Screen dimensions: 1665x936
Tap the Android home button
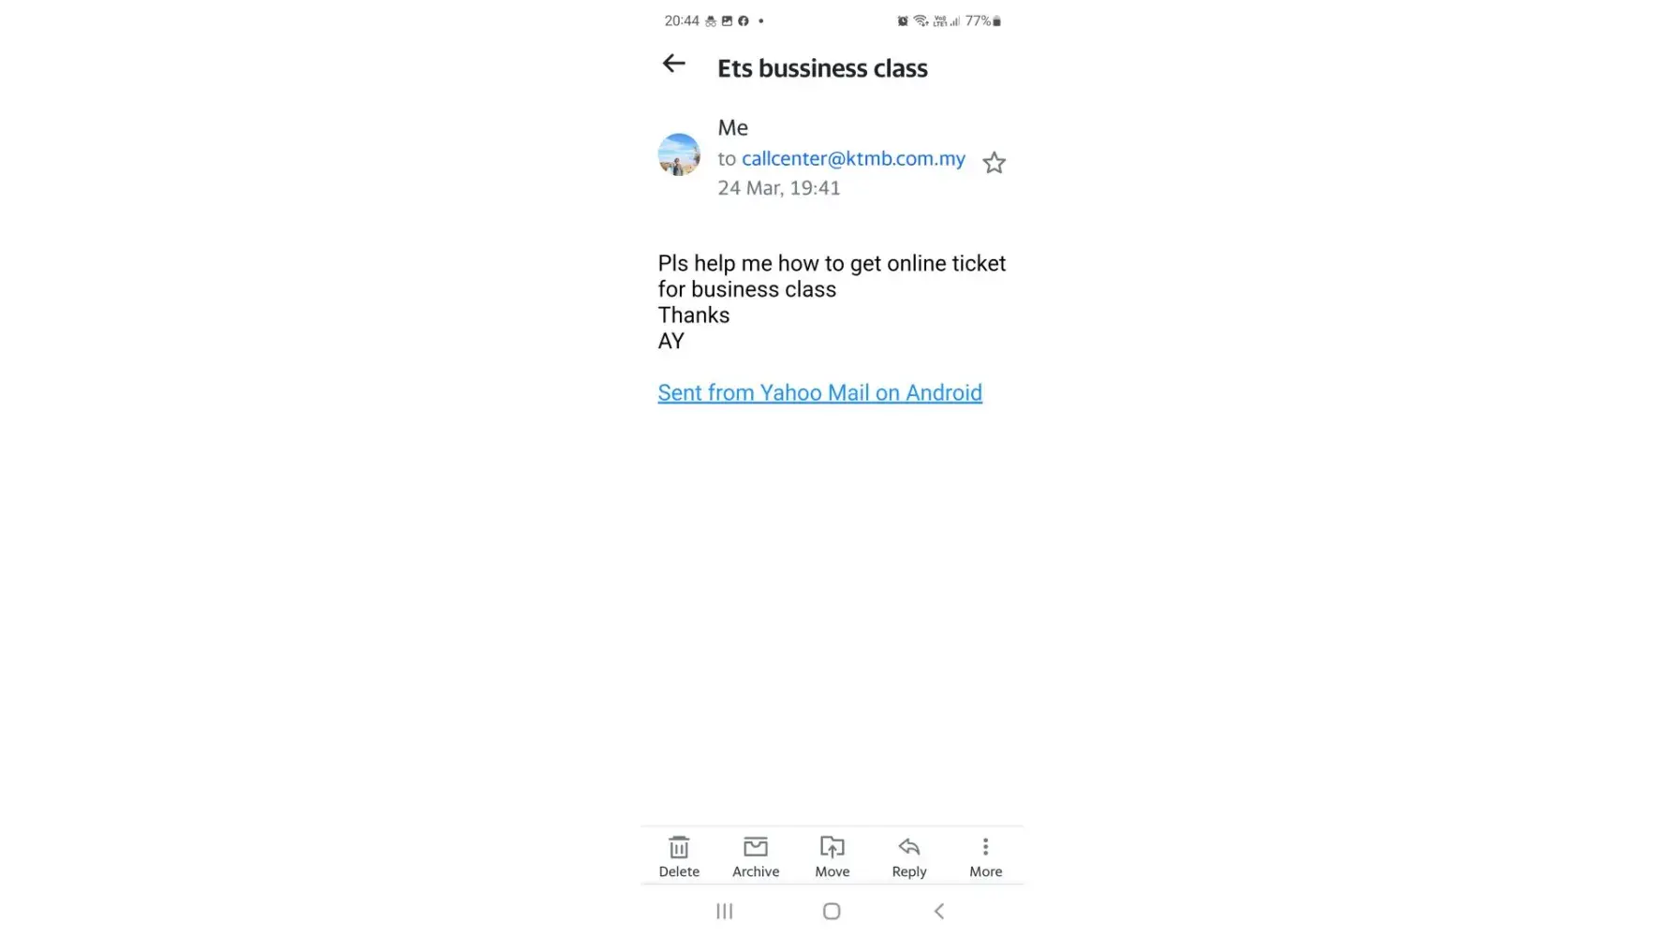coord(832,911)
